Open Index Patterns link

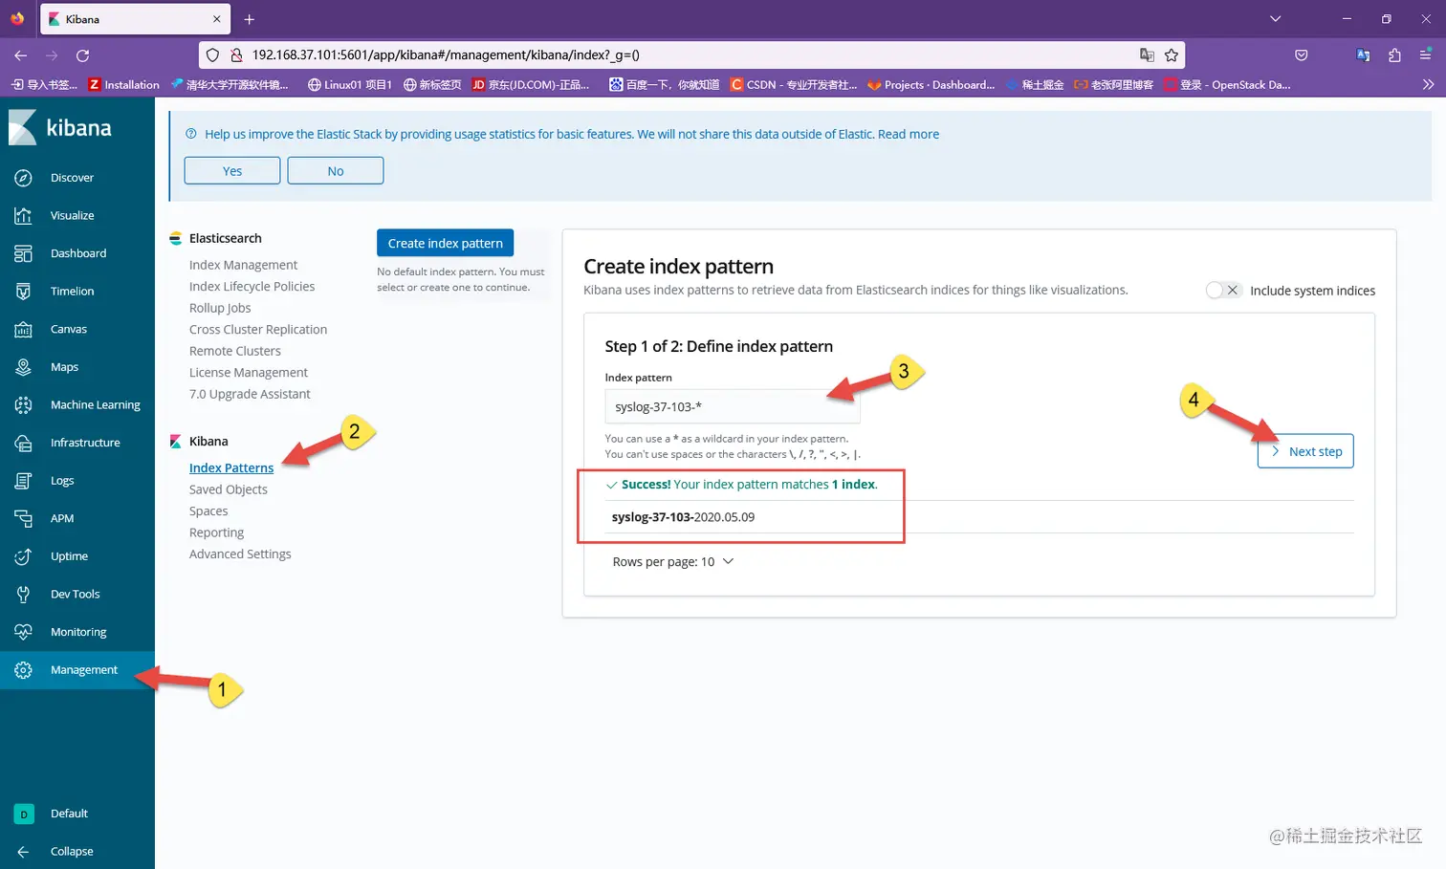231,467
